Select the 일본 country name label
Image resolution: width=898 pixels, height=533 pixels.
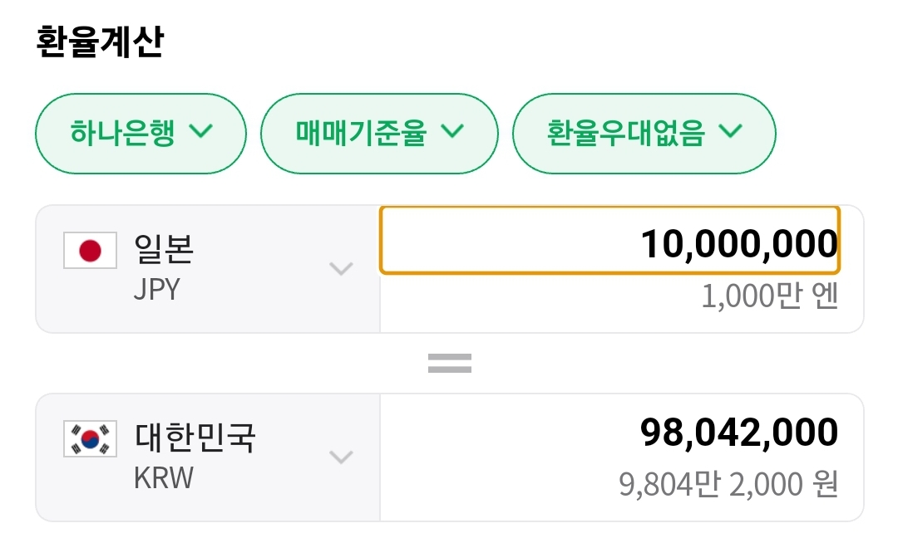164,249
